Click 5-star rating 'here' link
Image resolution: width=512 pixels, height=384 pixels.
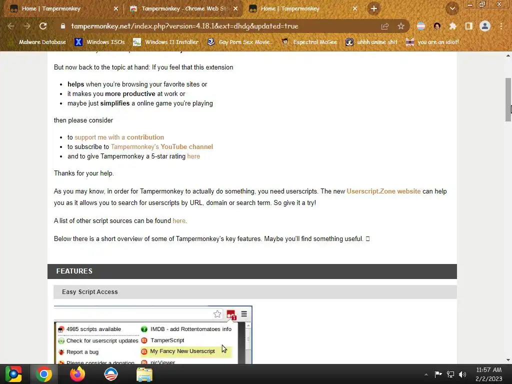(x=193, y=156)
